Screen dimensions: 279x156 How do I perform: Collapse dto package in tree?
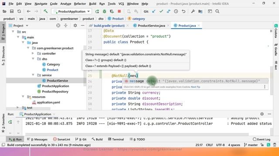[x=33, y=59]
